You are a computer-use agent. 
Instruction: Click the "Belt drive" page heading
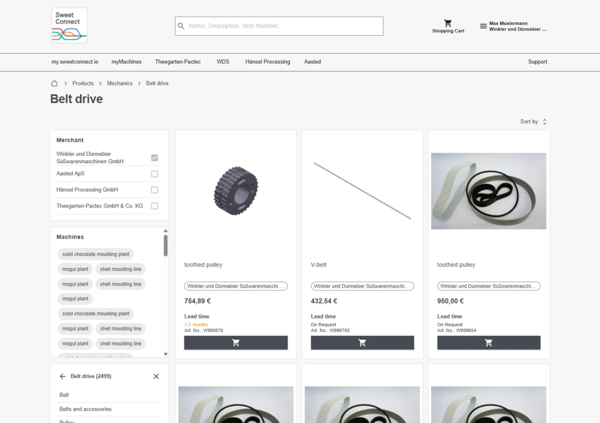click(76, 99)
